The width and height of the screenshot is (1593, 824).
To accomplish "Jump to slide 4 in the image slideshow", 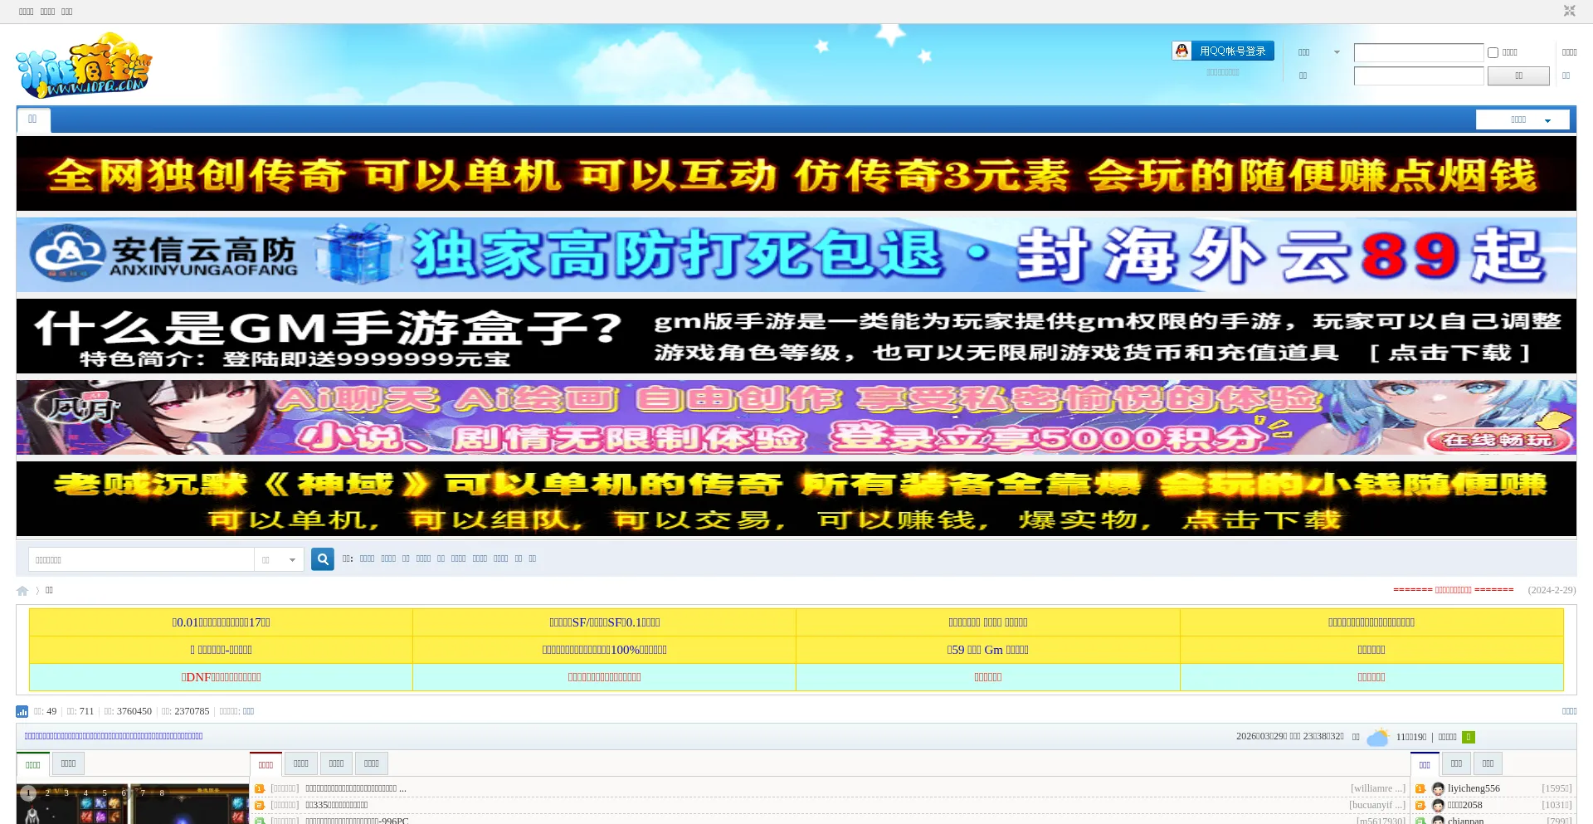I will pyautogui.click(x=85, y=793).
